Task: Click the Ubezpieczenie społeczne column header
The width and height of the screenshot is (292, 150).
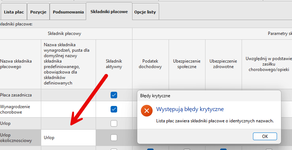Action: coord(187,64)
